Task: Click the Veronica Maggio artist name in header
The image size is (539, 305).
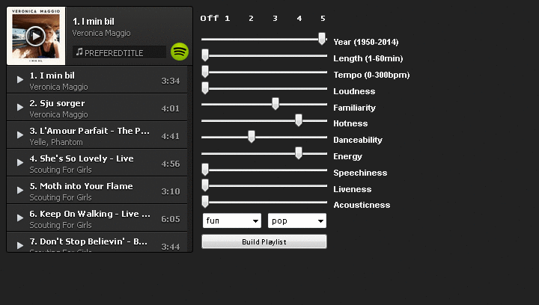Action: 101,33
